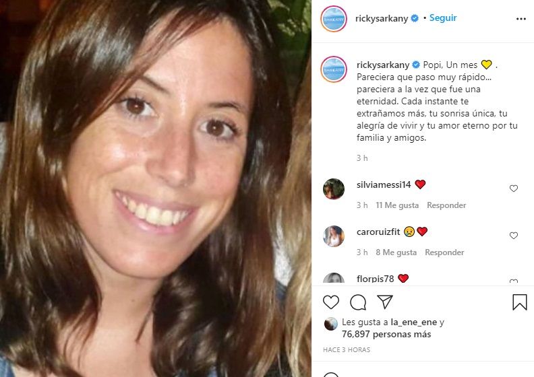Open the florpis78 username link

pyautogui.click(x=375, y=279)
